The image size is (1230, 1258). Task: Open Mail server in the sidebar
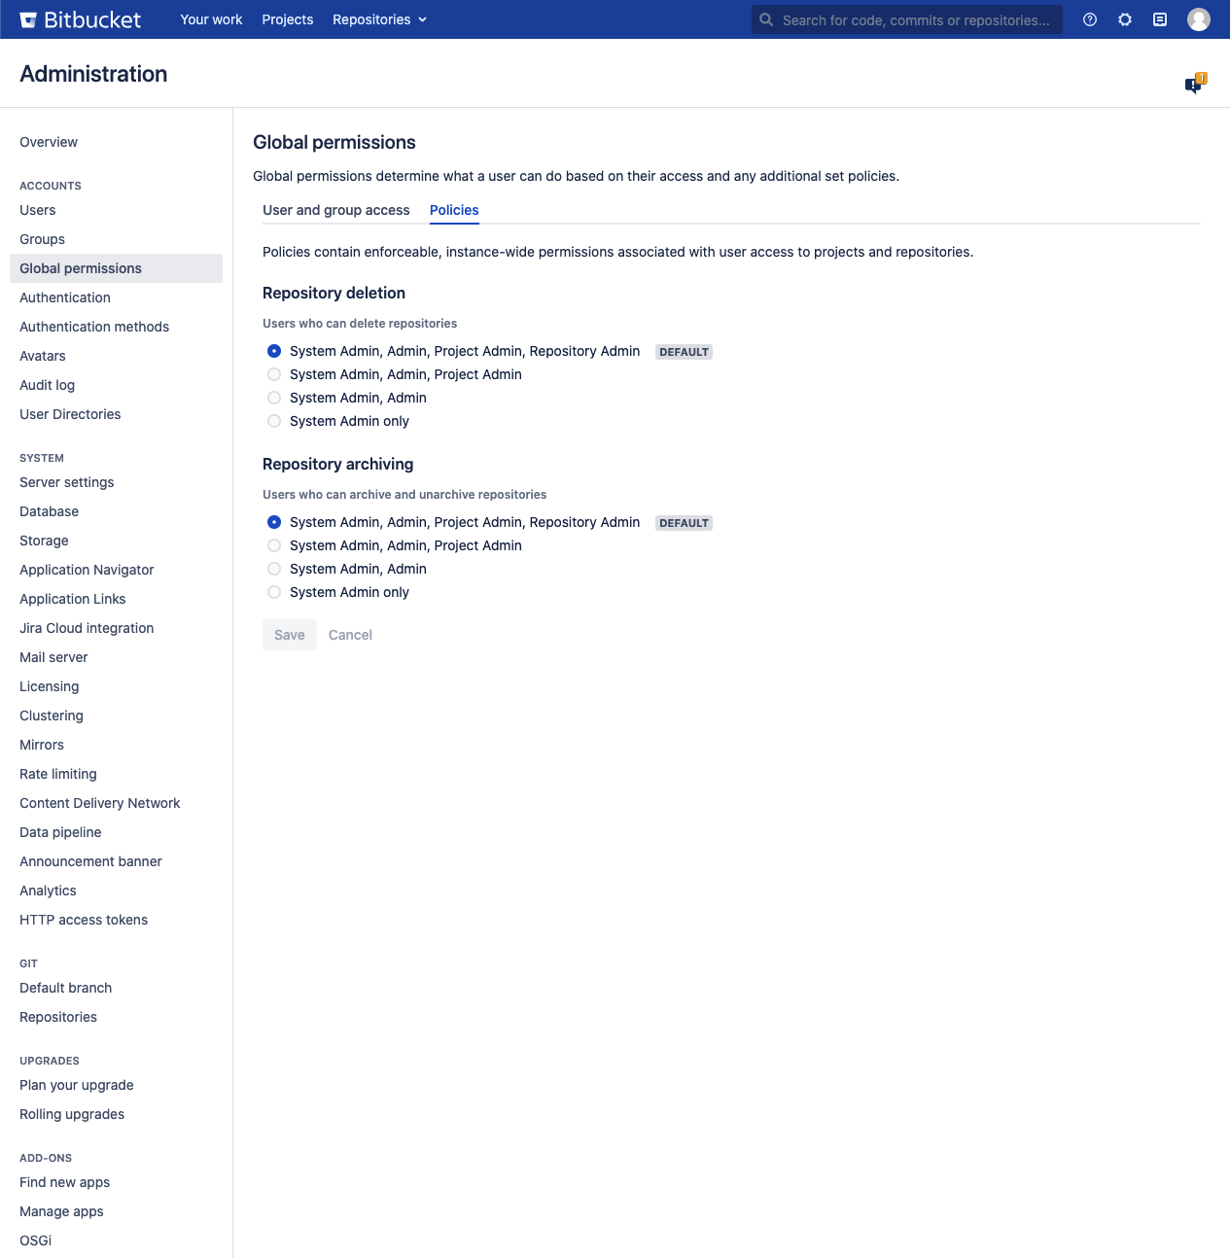click(53, 657)
